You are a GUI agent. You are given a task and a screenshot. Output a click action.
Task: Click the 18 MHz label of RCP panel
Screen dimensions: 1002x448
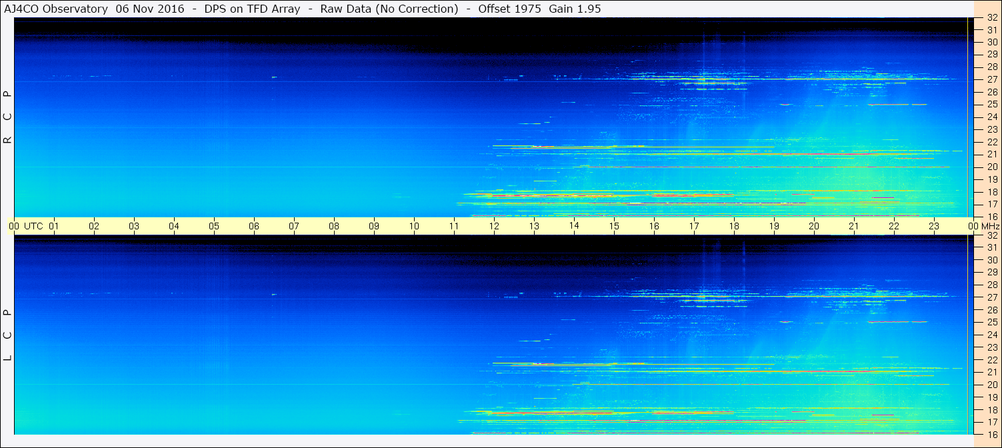click(x=992, y=192)
